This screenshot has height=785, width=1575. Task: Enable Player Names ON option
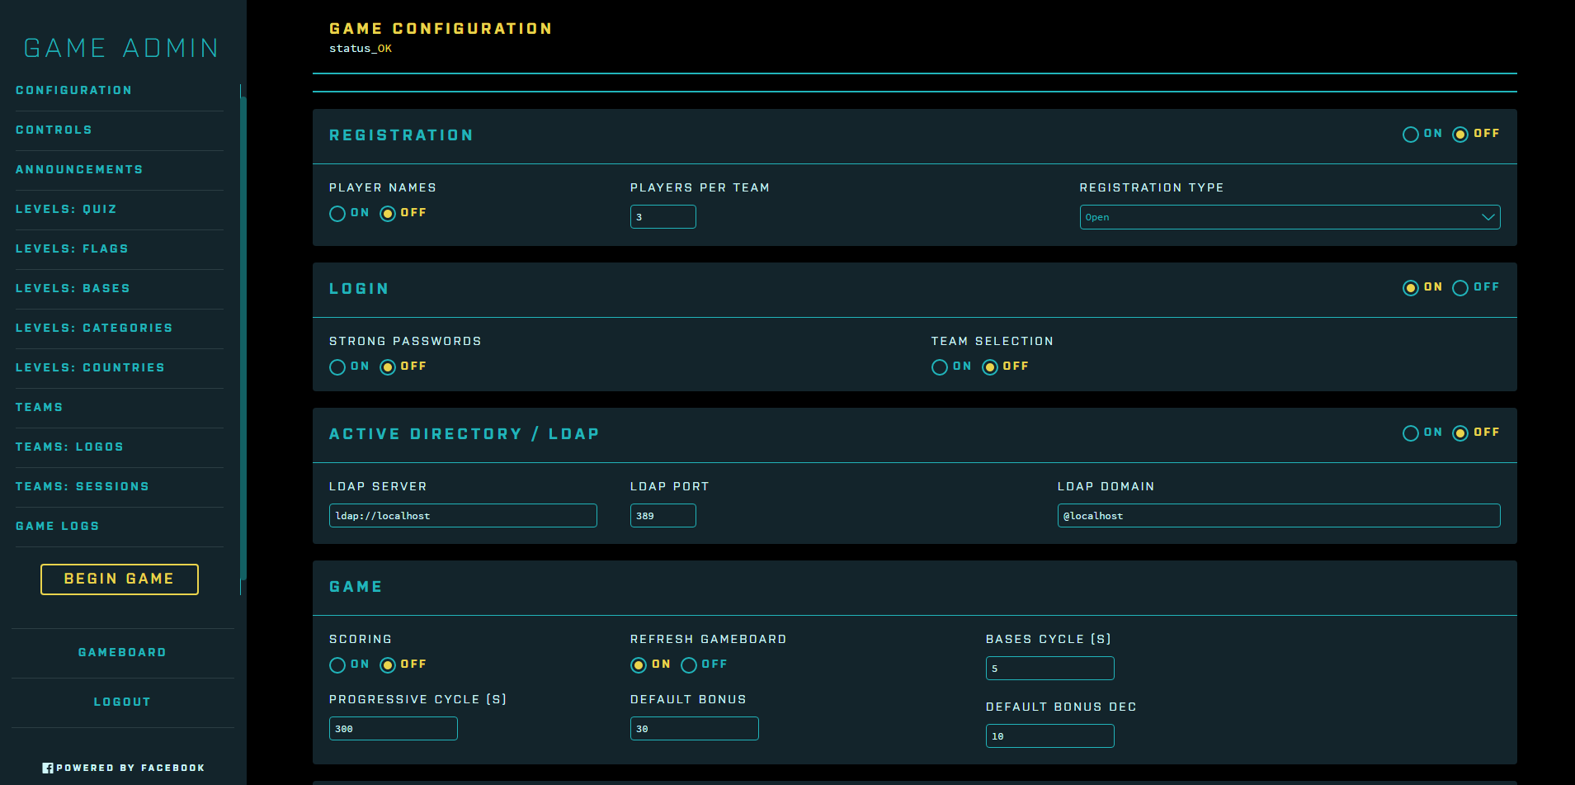(337, 214)
